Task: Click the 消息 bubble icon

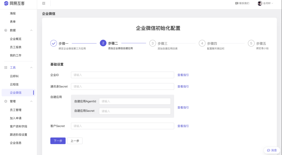Action: coord(268,150)
